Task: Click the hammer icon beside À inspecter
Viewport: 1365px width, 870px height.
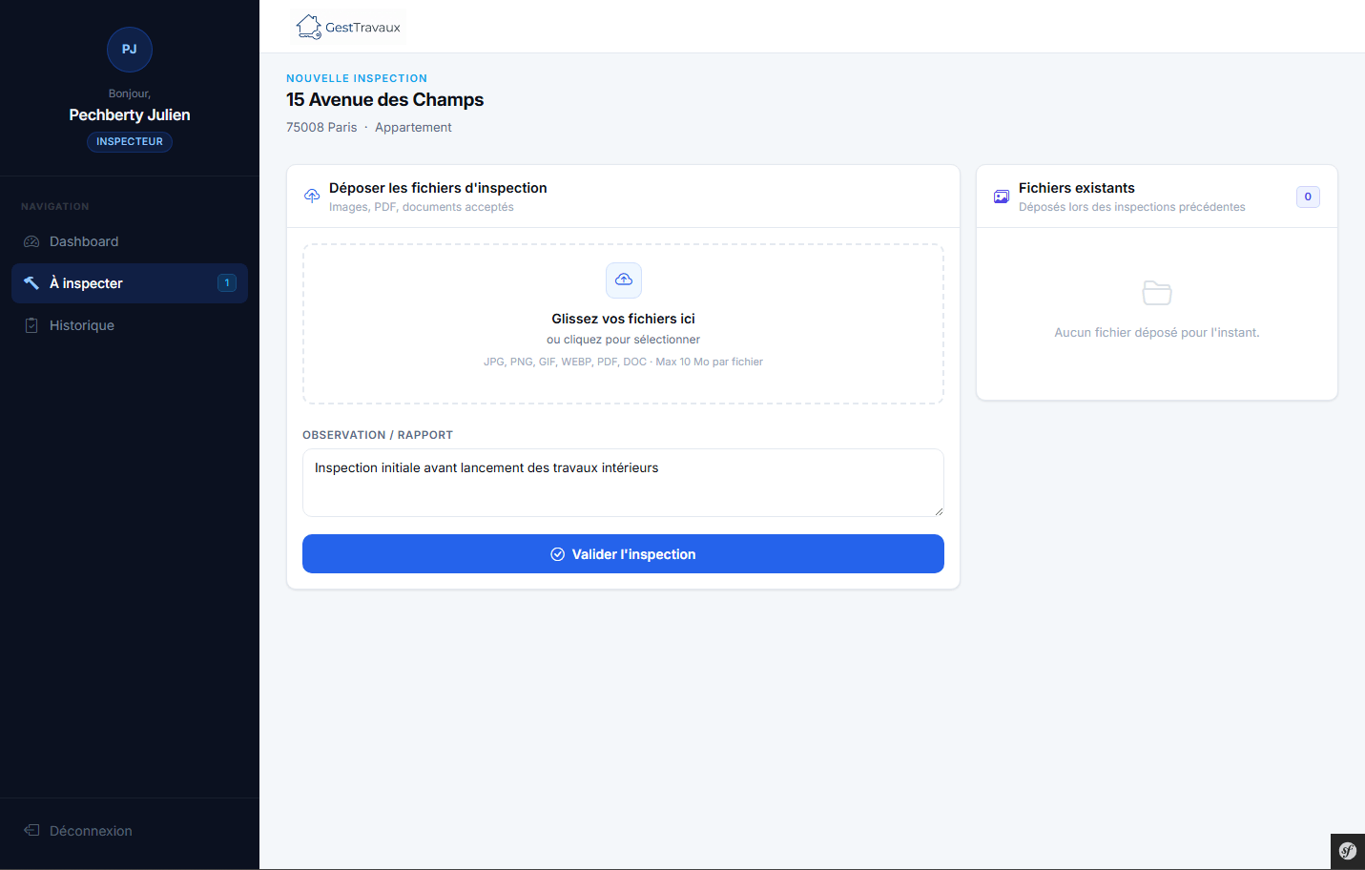Action: (x=31, y=283)
